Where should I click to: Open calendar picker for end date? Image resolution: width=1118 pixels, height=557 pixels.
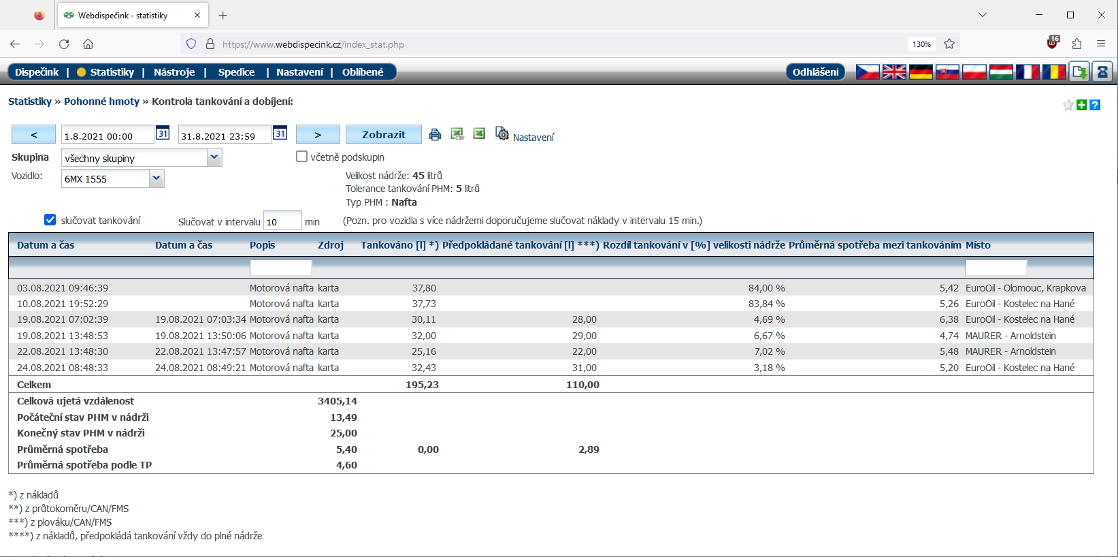click(280, 133)
